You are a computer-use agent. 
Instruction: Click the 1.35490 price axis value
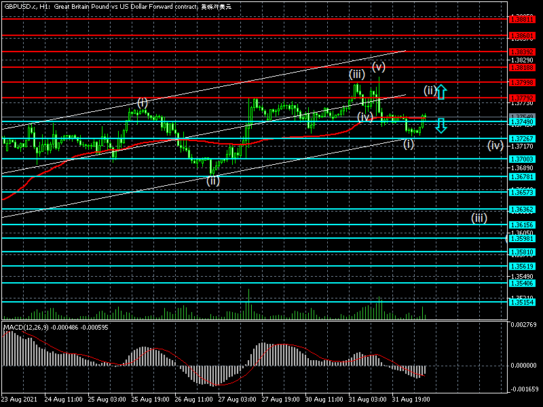[x=522, y=276]
